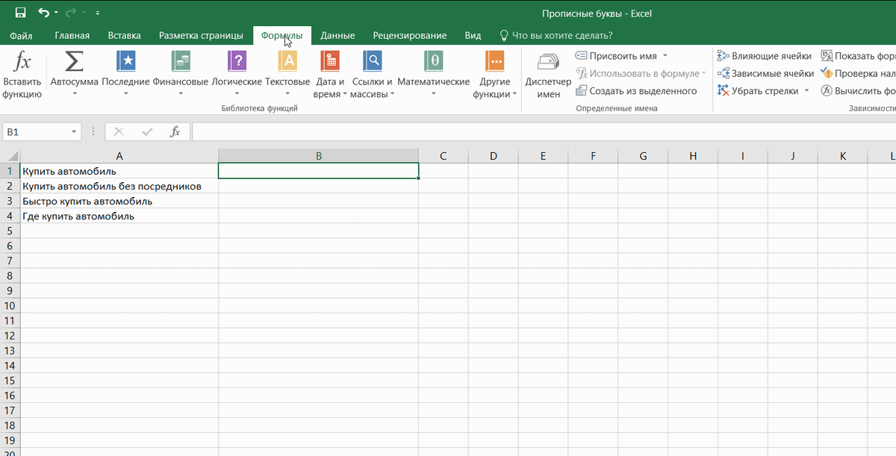The image size is (896, 456).
Task: Select column K header
Action: (x=842, y=156)
